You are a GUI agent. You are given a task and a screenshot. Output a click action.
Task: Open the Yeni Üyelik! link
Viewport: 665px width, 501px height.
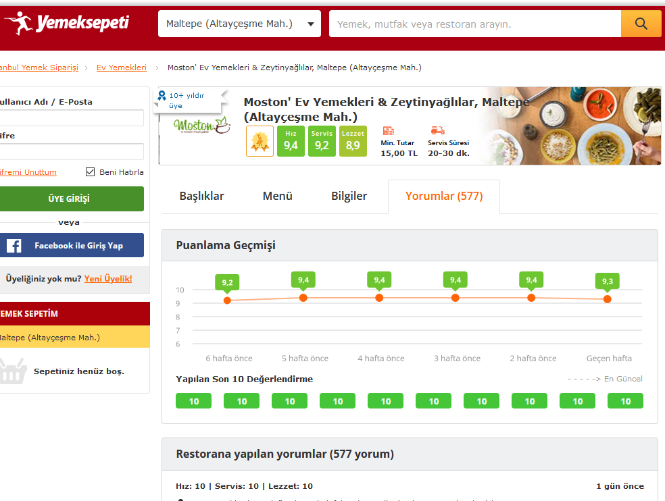click(x=108, y=278)
